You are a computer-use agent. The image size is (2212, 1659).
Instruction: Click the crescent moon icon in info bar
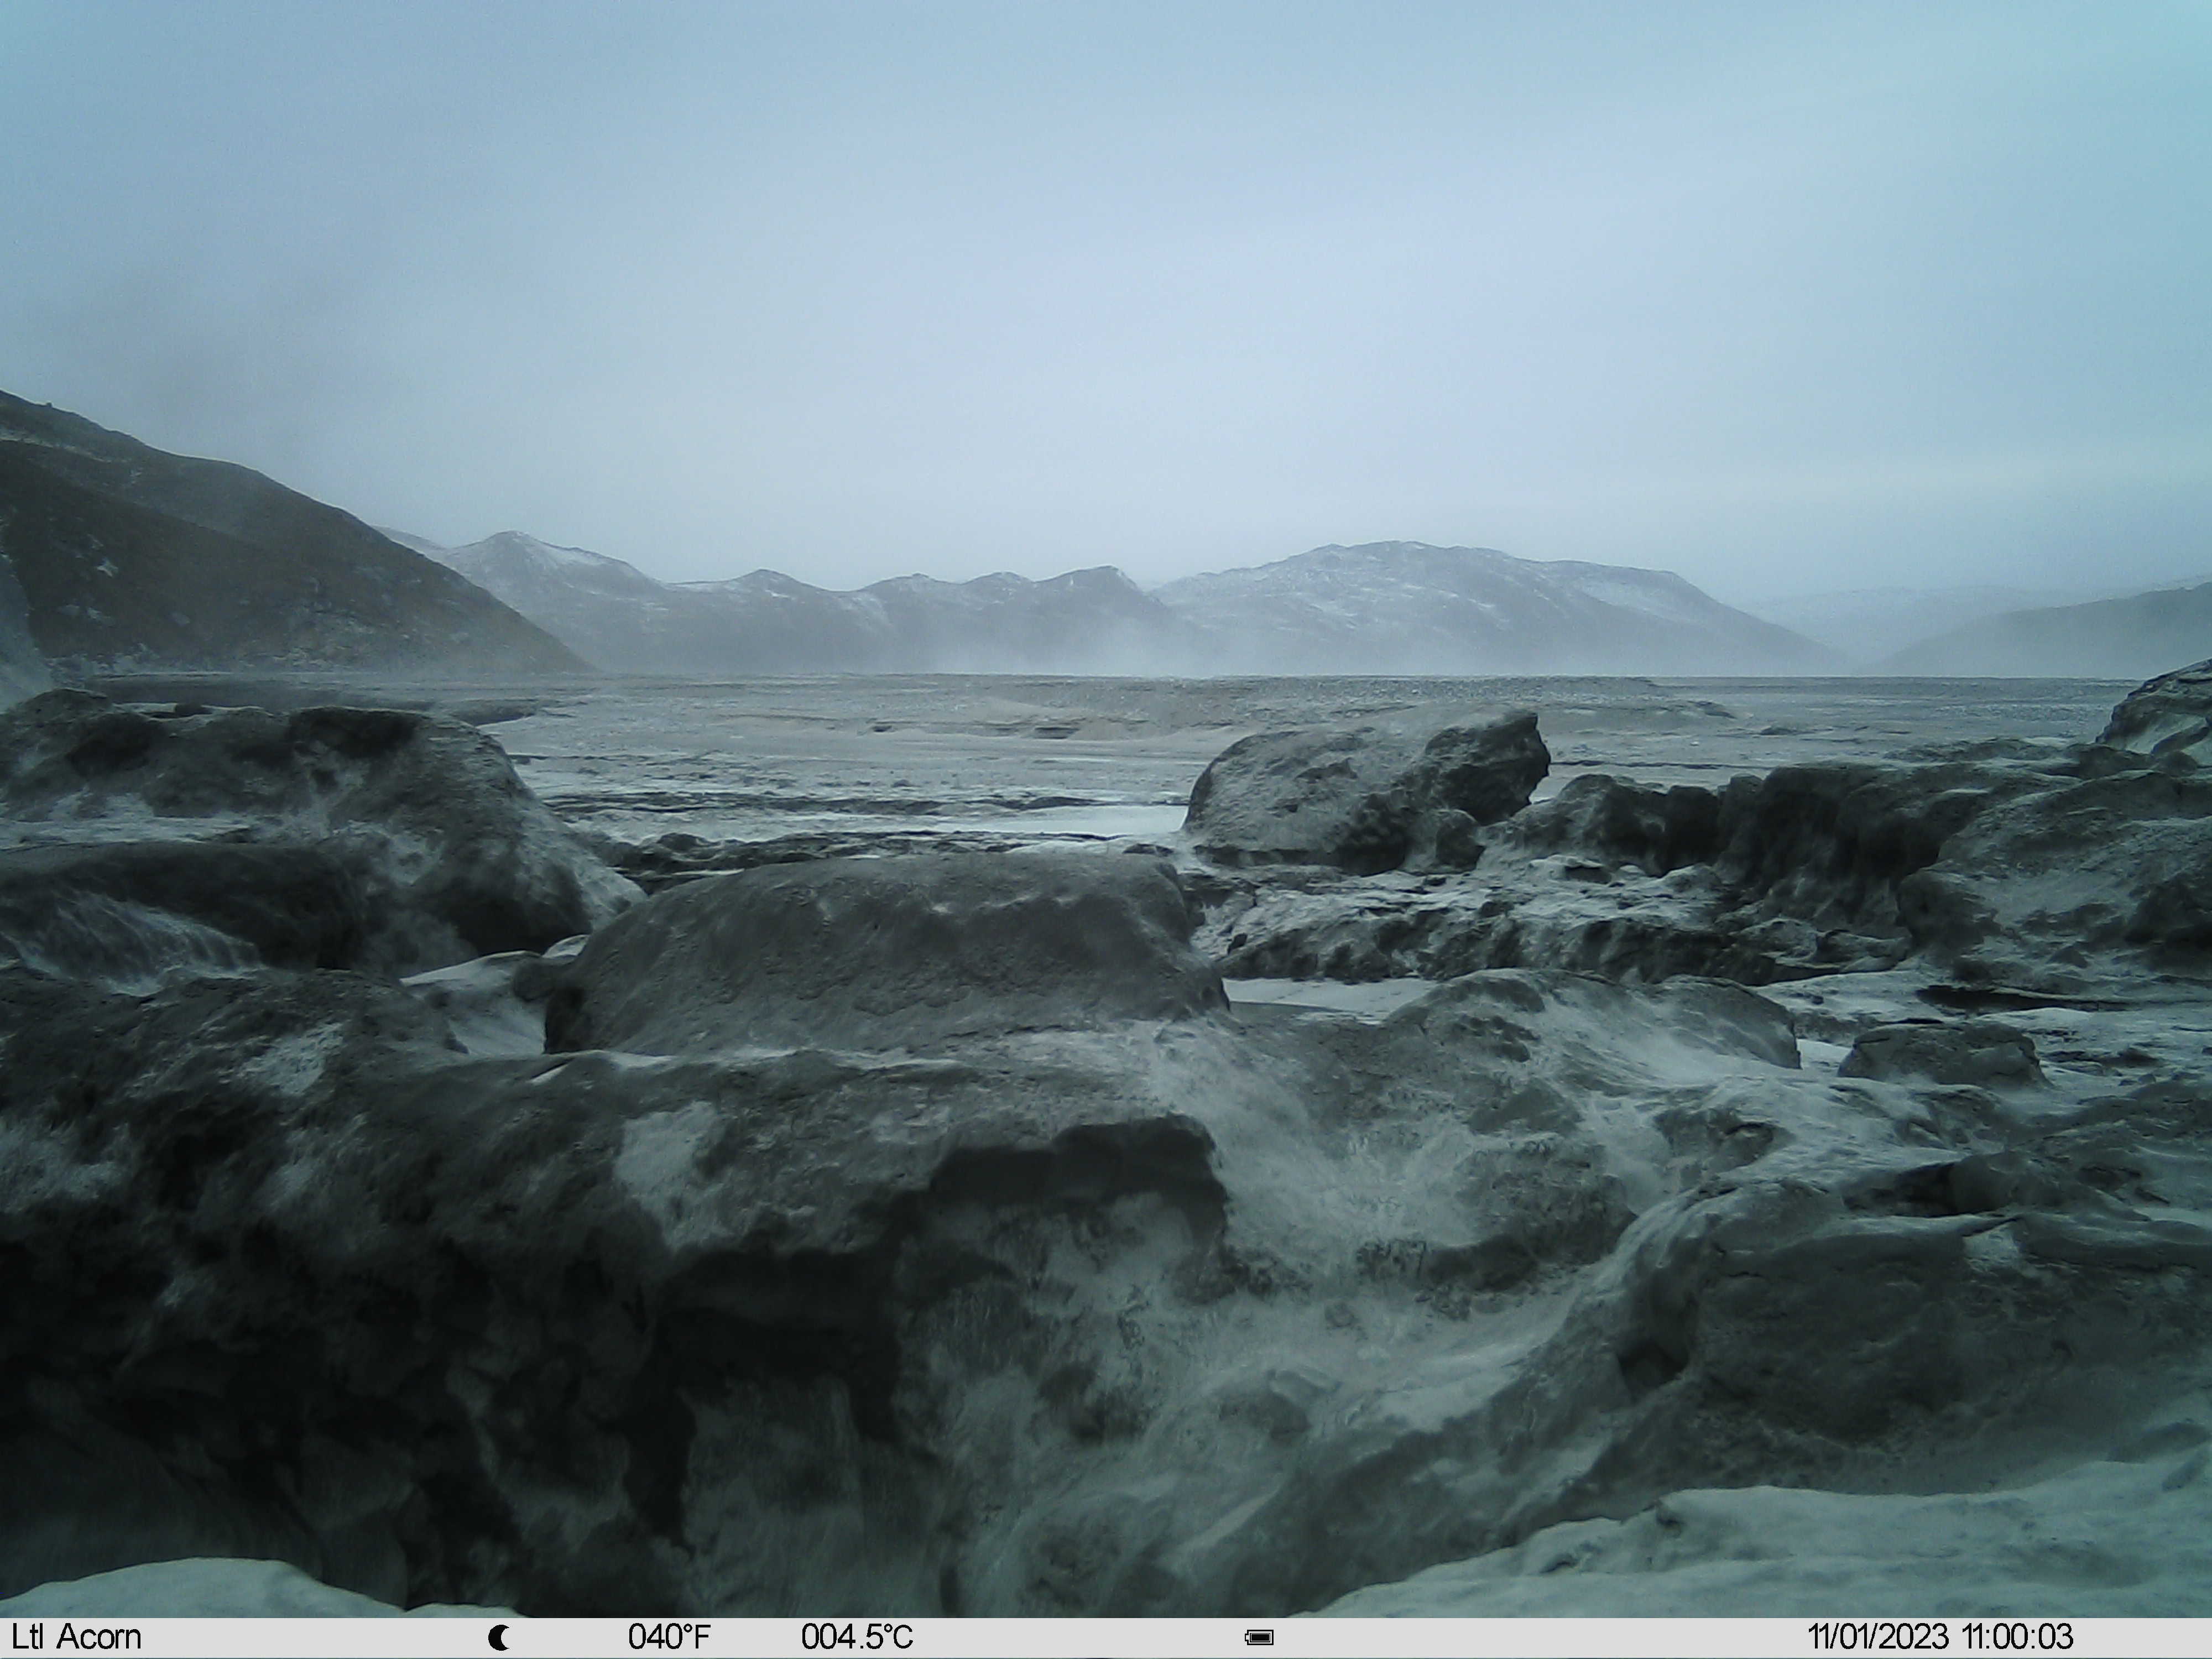pos(499,1638)
